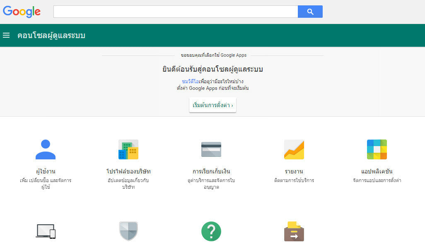Open the data migration briefcase icon
The height and width of the screenshot is (250, 425).
[294, 231]
